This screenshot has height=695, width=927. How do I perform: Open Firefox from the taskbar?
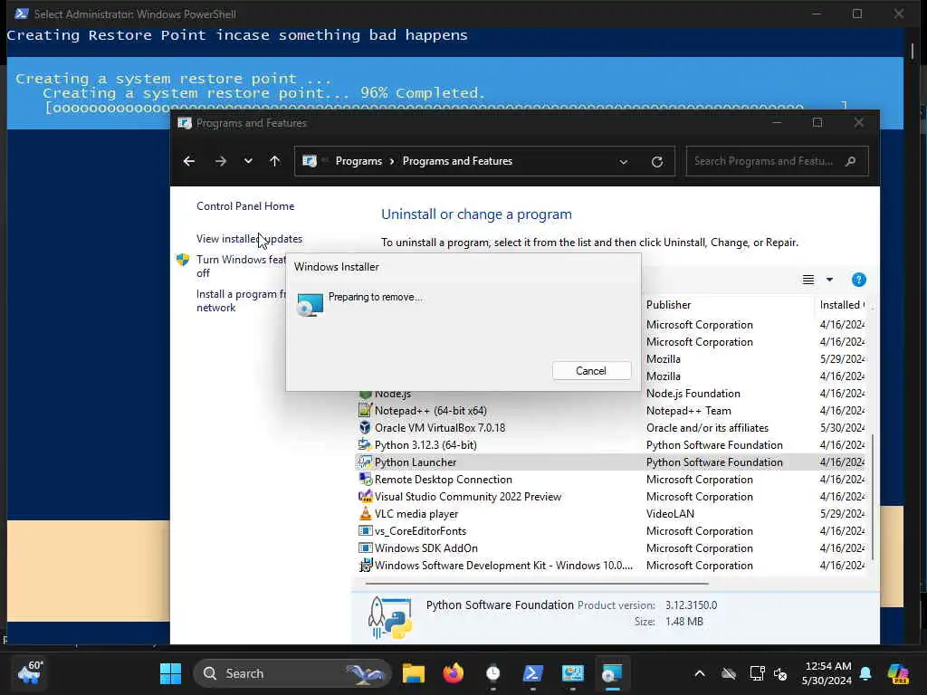(x=454, y=673)
